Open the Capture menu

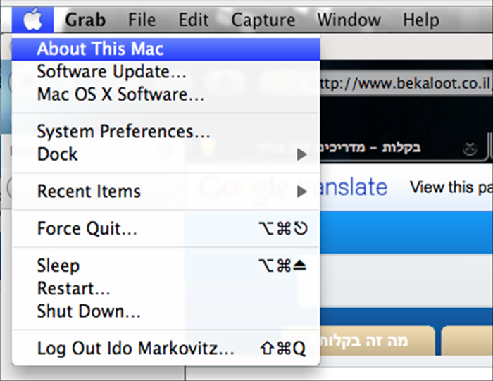click(263, 20)
